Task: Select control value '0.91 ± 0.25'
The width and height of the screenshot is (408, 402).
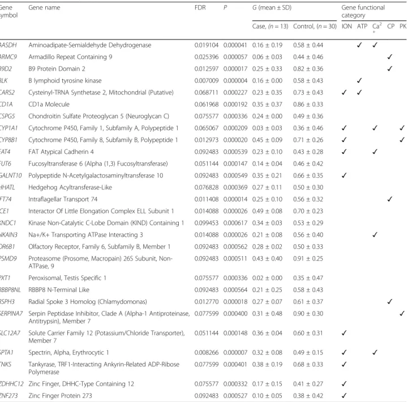Action: click(308, 259)
